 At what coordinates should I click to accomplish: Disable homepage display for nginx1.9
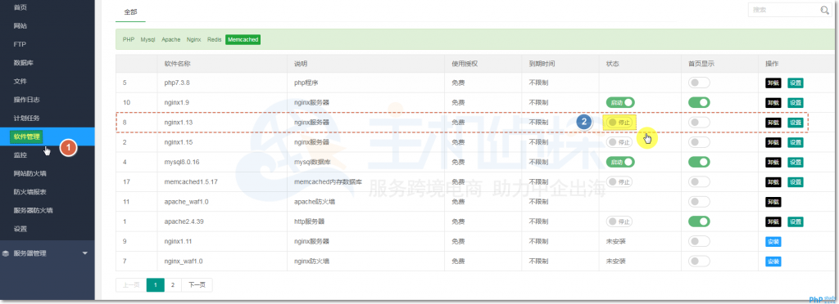699,102
